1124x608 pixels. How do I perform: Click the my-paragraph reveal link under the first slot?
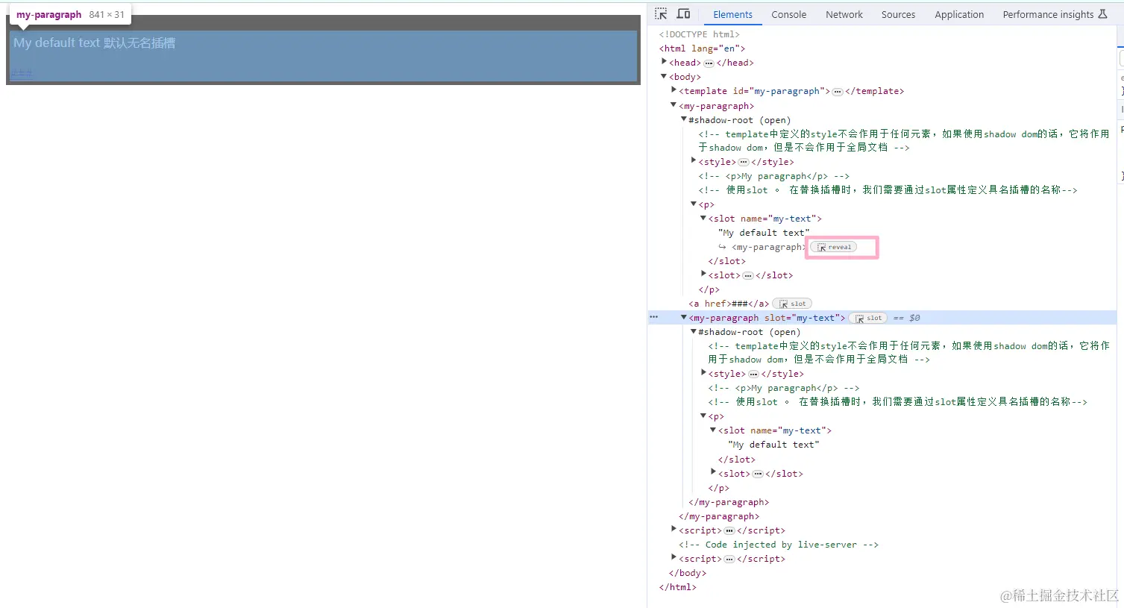pyautogui.click(x=767, y=247)
